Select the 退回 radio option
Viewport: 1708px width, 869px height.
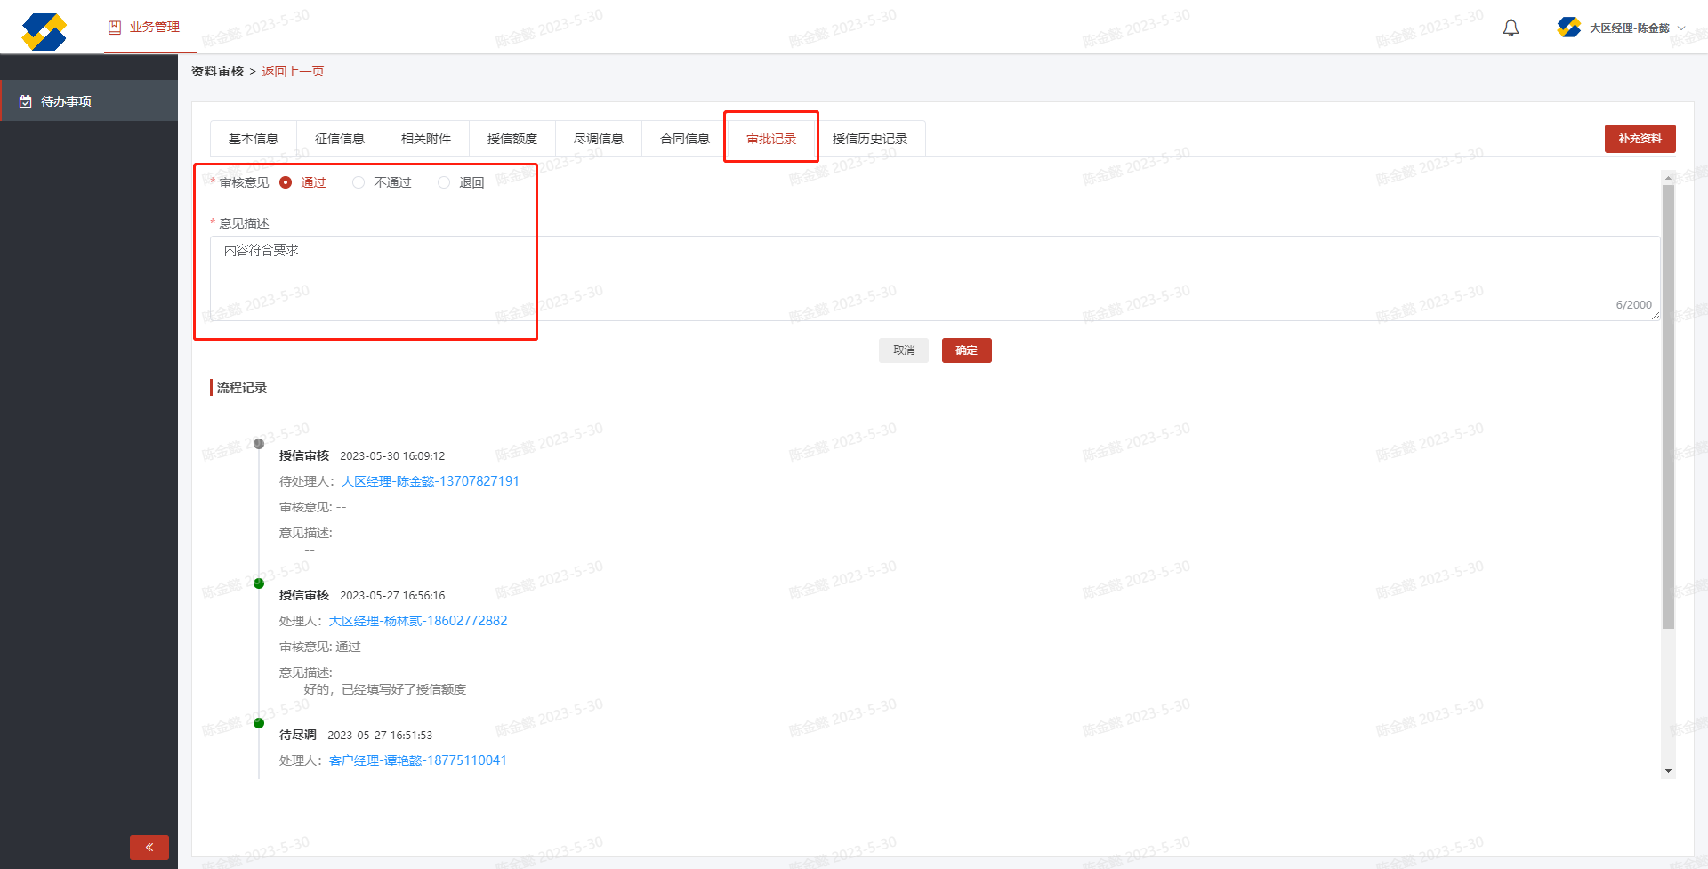pos(444,182)
